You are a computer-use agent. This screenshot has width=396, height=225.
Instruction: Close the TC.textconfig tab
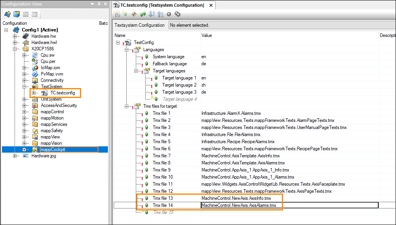(x=211, y=6)
